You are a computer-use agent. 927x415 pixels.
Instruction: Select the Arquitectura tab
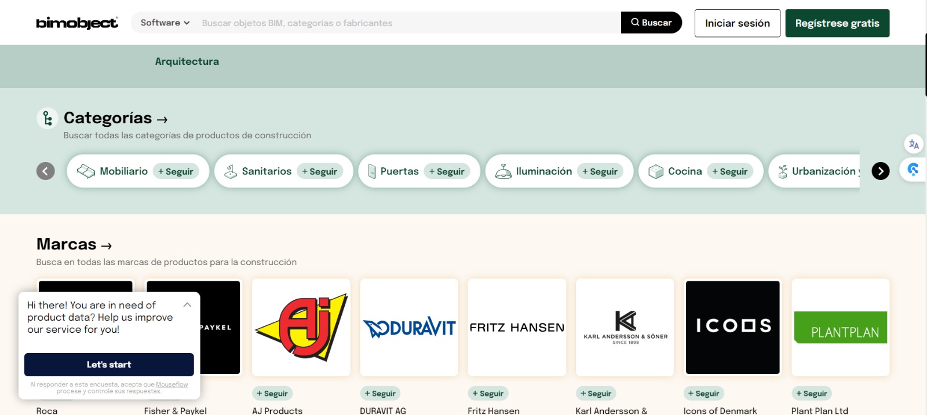[187, 61]
